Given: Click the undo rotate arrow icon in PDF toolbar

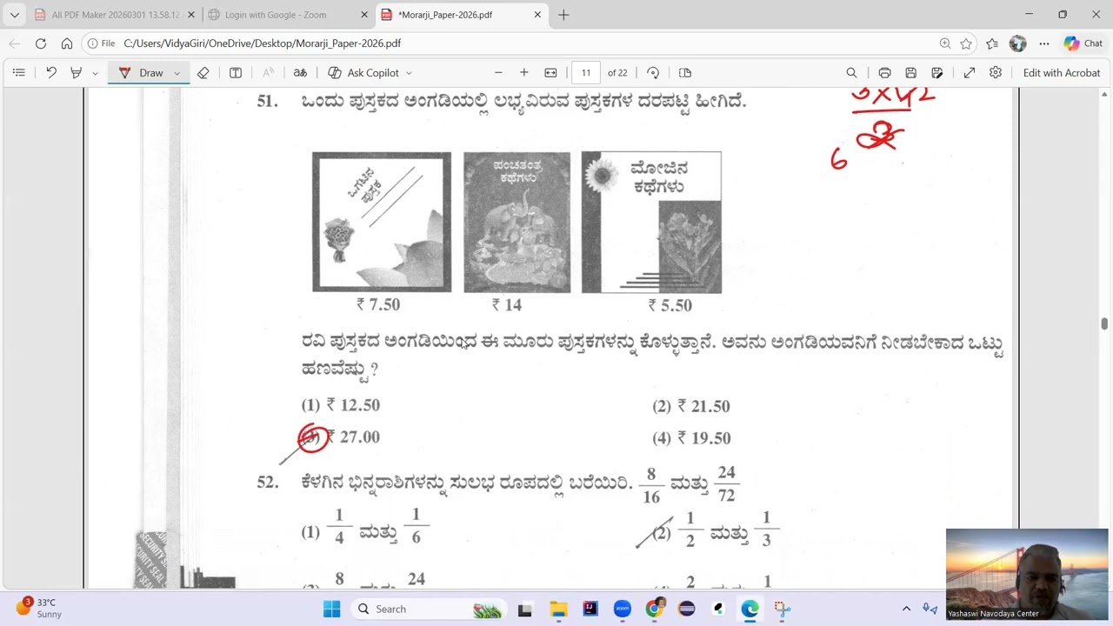Looking at the screenshot, I should coord(51,73).
